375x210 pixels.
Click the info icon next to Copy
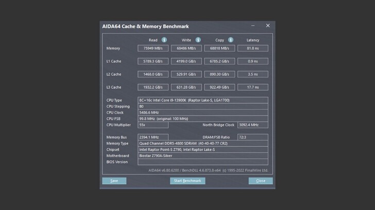click(230, 40)
